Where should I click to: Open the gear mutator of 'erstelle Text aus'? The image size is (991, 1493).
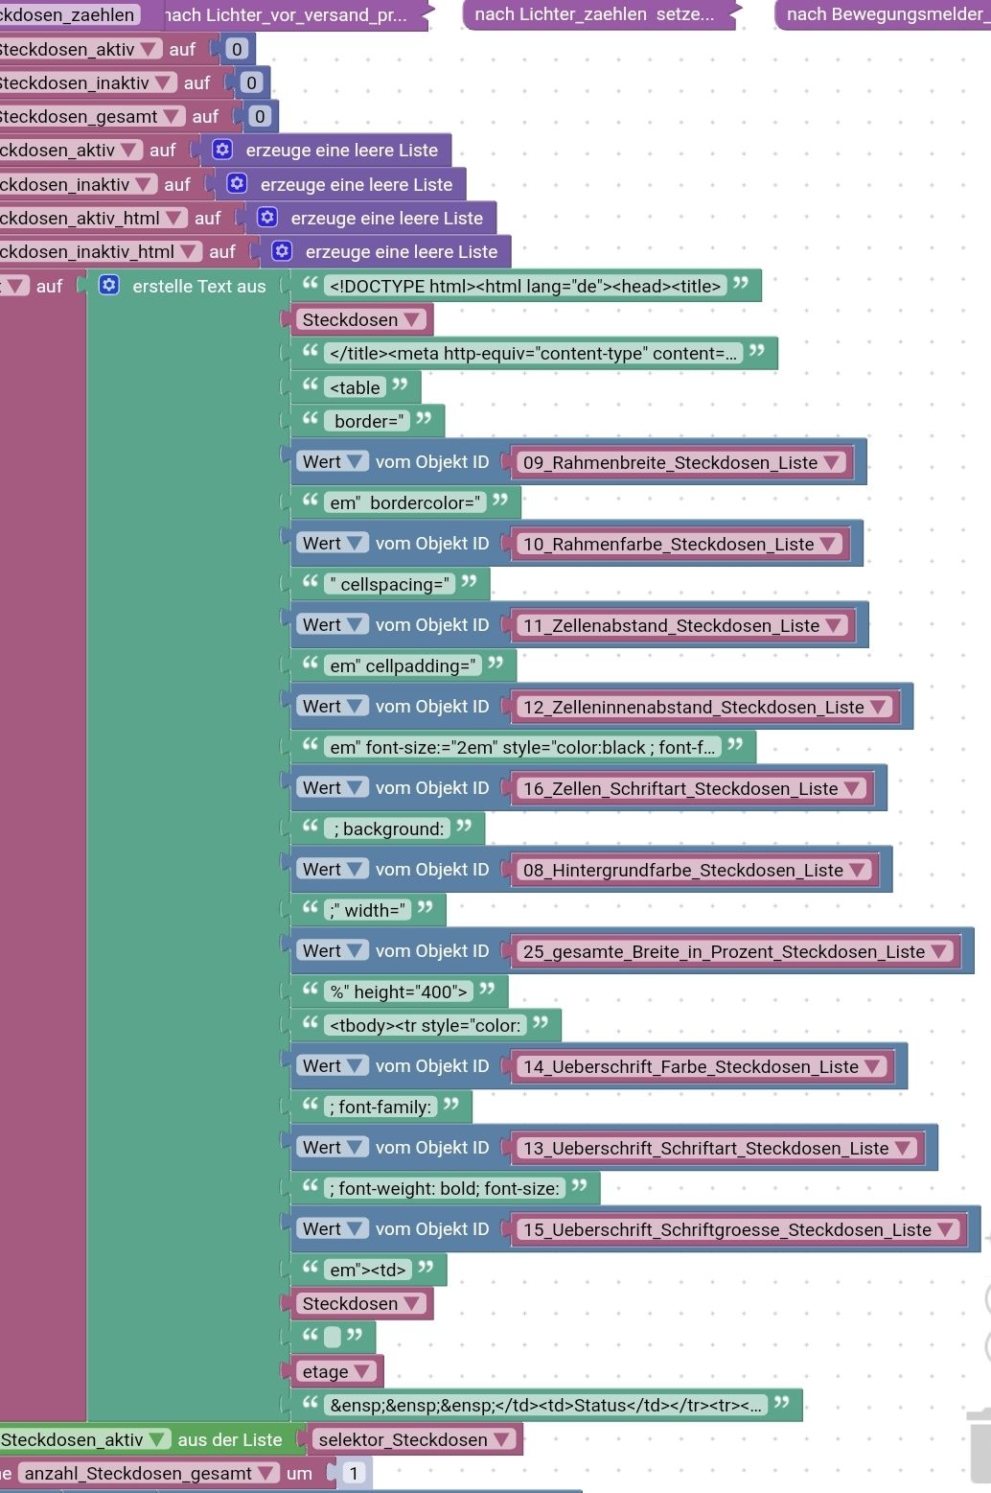(109, 285)
